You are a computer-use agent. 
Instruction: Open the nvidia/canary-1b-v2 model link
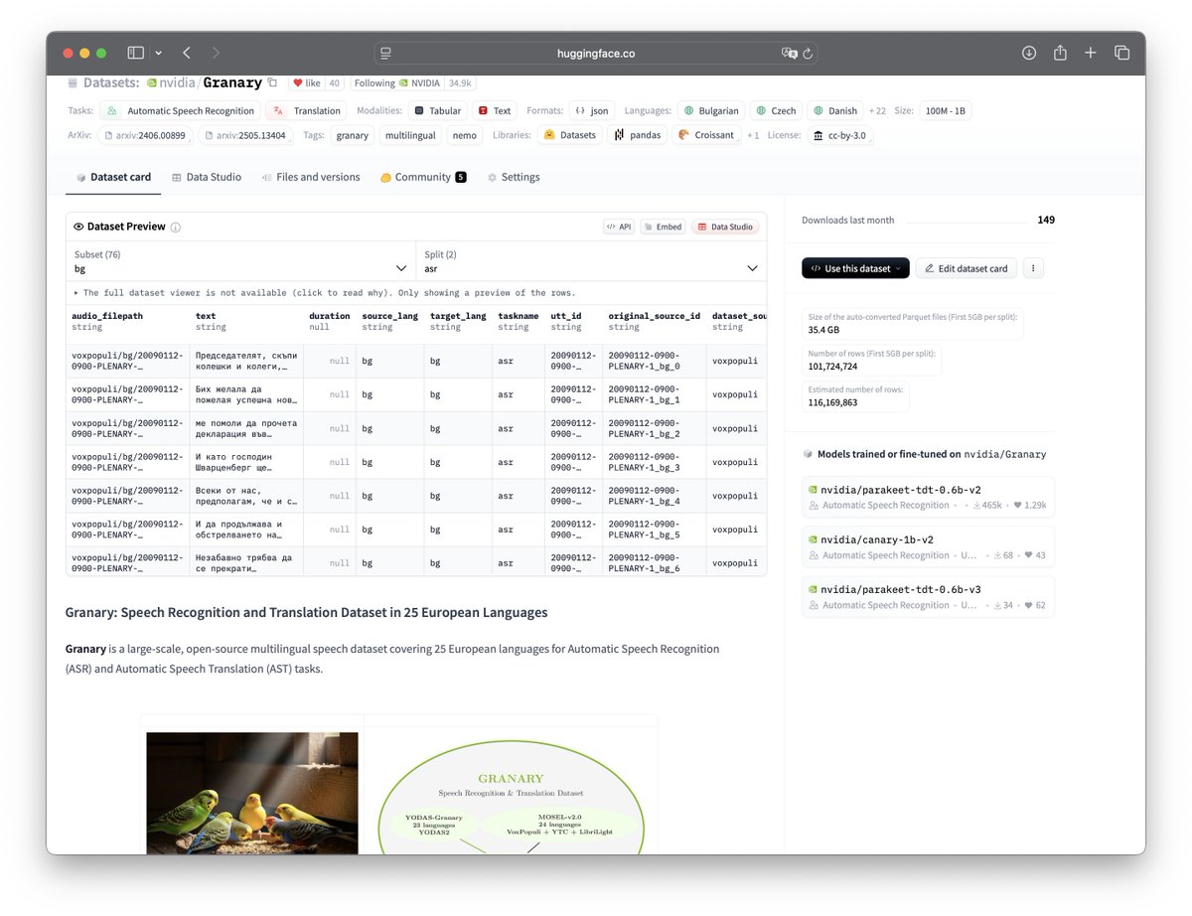[876, 539]
